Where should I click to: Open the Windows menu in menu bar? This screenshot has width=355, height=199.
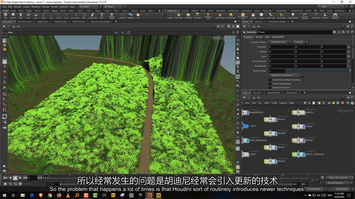36,7
